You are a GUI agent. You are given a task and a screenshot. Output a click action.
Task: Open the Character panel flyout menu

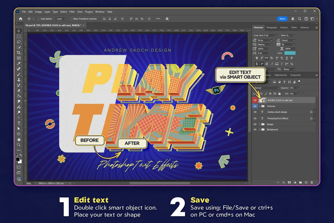click(316, 28)
